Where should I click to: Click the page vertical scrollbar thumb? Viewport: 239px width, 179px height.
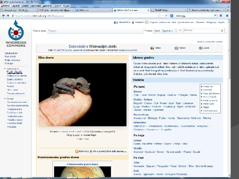pyautogui.click(x=229, y=50)
